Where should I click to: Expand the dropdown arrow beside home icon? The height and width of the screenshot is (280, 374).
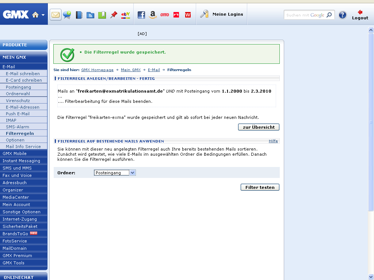[43, 15]
